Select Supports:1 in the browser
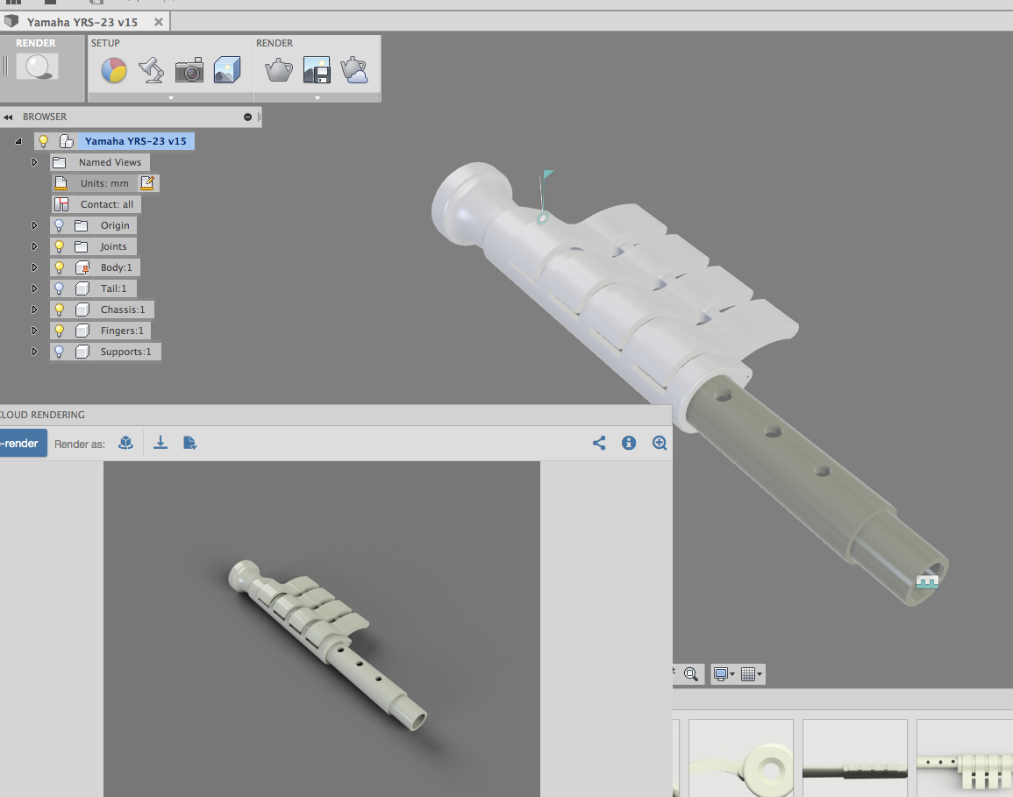This screenshot has height=797, width=1013. [x=125, y=352]
